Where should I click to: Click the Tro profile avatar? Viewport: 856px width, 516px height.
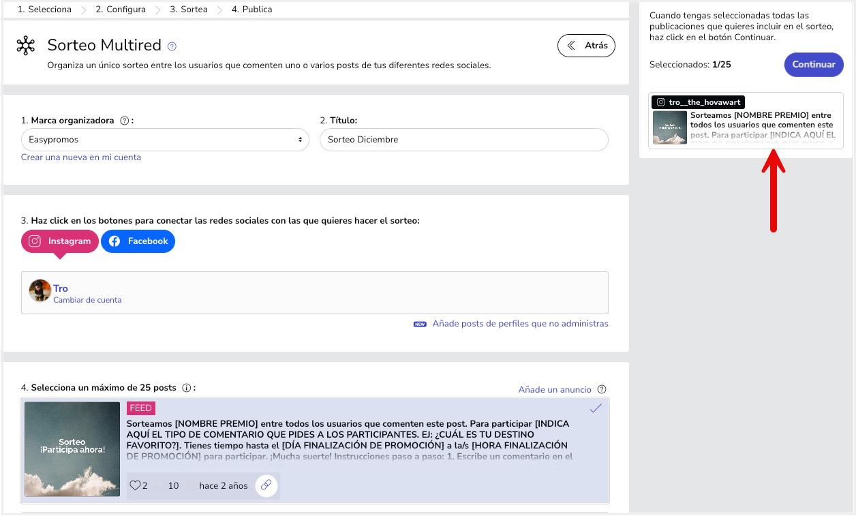[40, 291]
